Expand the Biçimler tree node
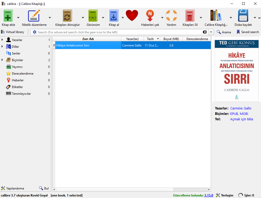 2,60
